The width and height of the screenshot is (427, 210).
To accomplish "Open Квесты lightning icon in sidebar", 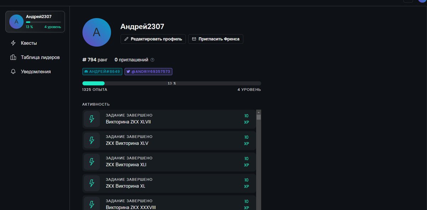I will pyautogui.click(x=14, y=43).
